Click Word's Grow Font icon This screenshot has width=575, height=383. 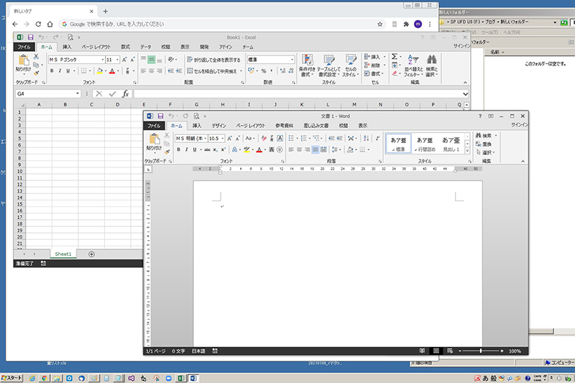click(x=229, y=139)
